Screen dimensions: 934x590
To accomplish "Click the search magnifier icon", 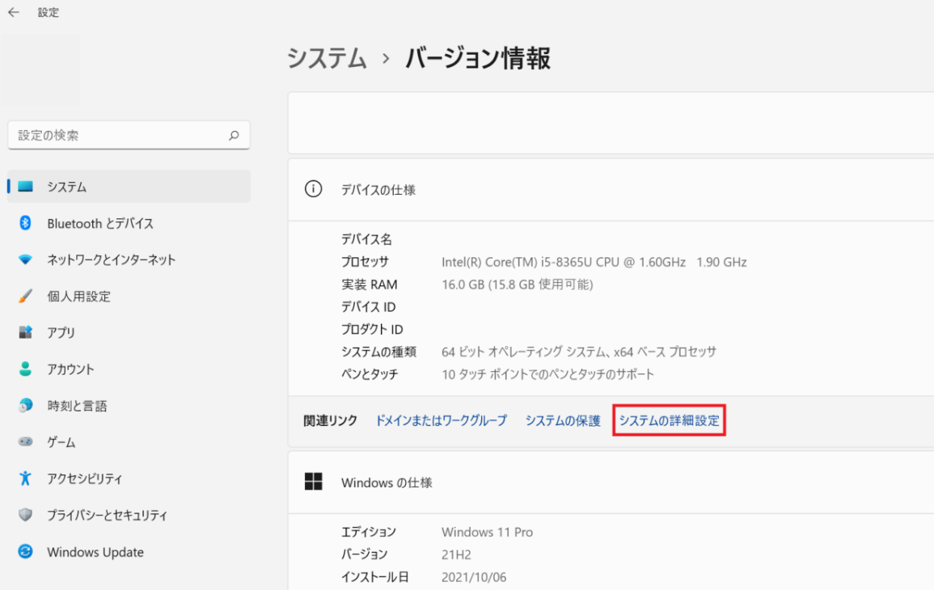I will [234, 135].
